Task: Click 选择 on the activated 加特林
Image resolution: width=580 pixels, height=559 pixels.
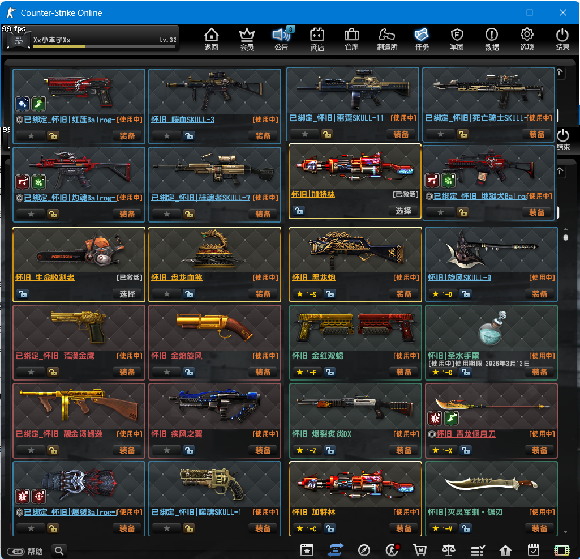Action: tap(403, 211)
